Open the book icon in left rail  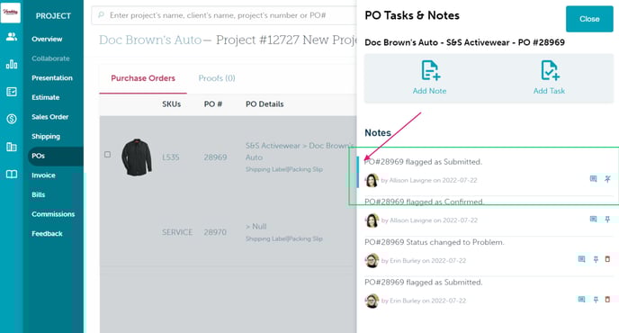pyautogui.click(x=12, y=175)
